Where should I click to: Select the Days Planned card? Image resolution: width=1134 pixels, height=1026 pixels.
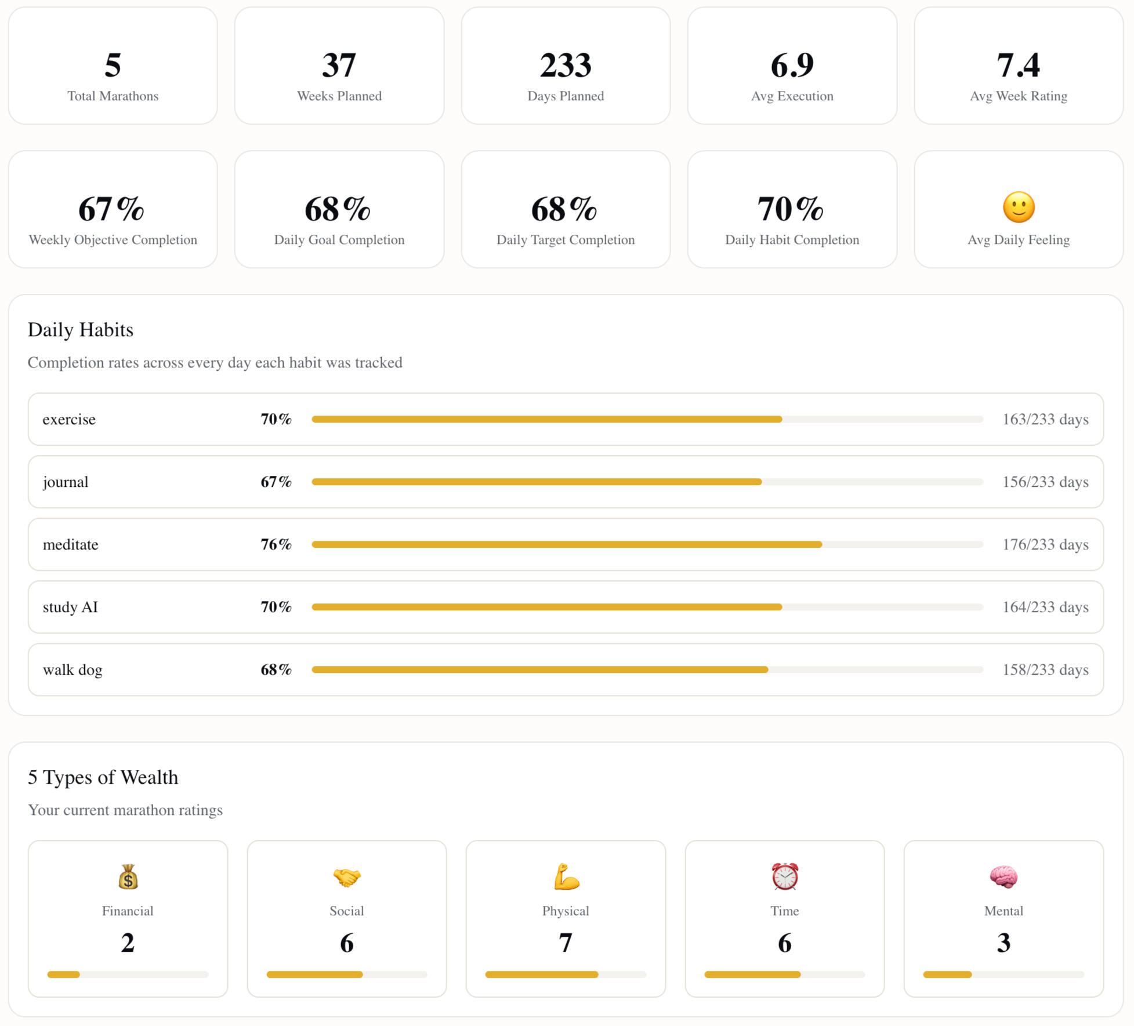566,66
